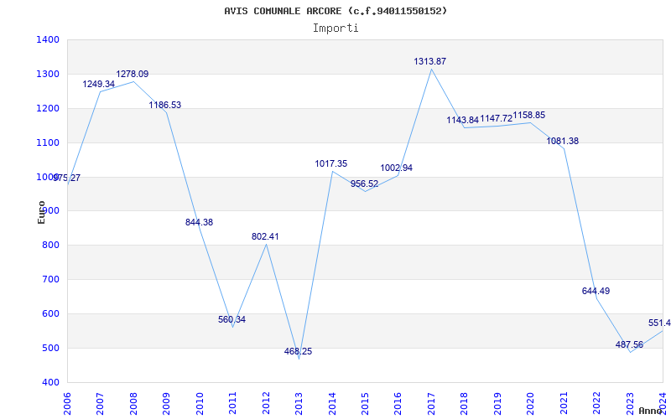Click the 2020 x-axis year label
This screenshot has width=671, height=419.
point(531,404)
